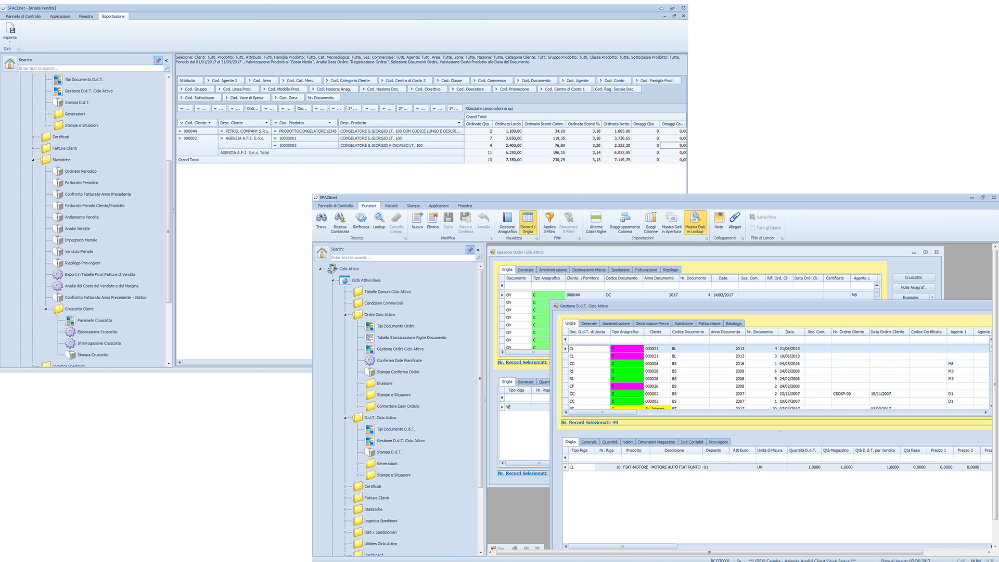The image size is (999, 562).
Task: Open Stampa menu in front SPACEnet window
Action: 413,206
